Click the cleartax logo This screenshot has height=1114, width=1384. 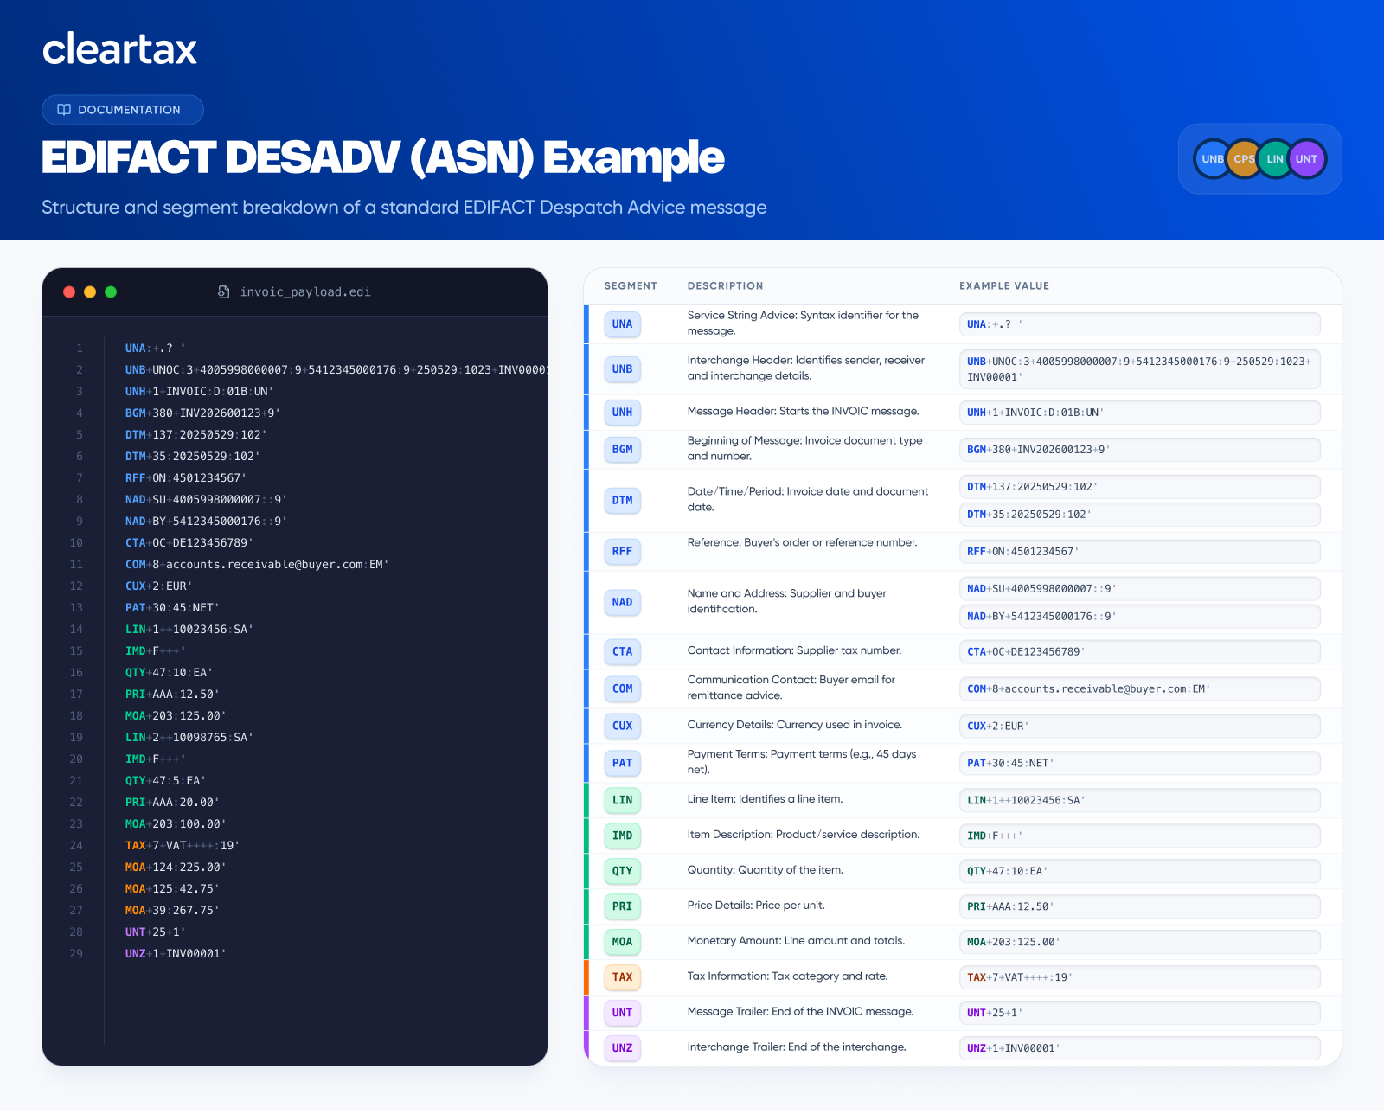(x=119, y=49)
